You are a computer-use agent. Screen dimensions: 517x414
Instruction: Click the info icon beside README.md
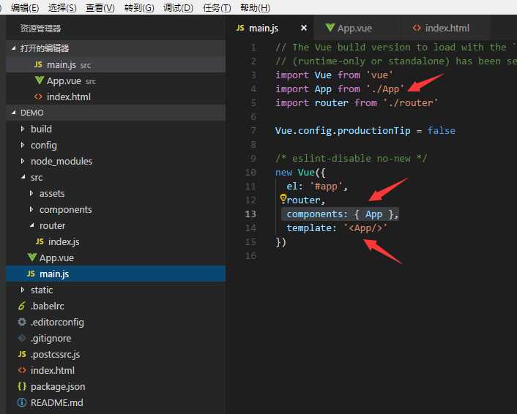pyautogui.click(x=22, y=402)
